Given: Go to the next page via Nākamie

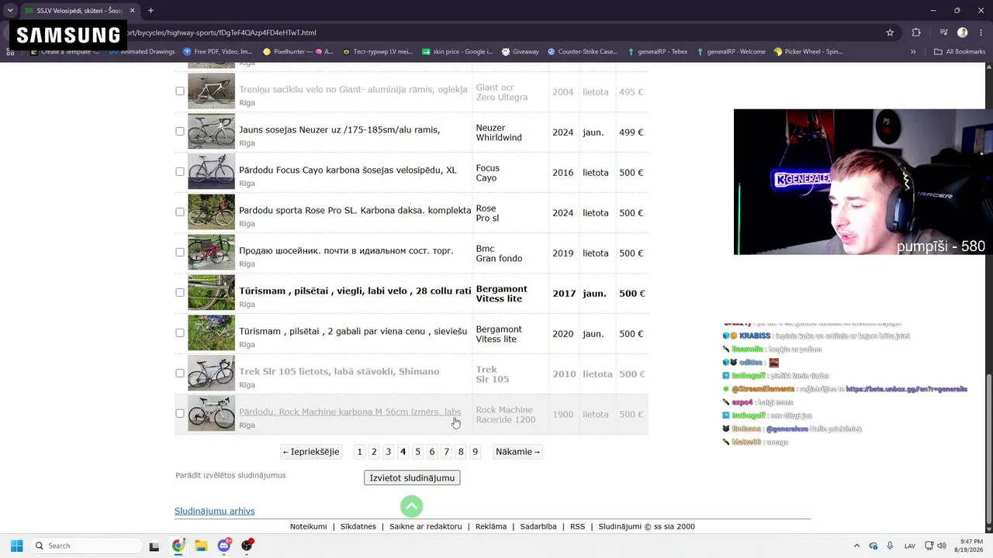Looking at the screenshot, I should pyautogui.click(x=517, y=452).
